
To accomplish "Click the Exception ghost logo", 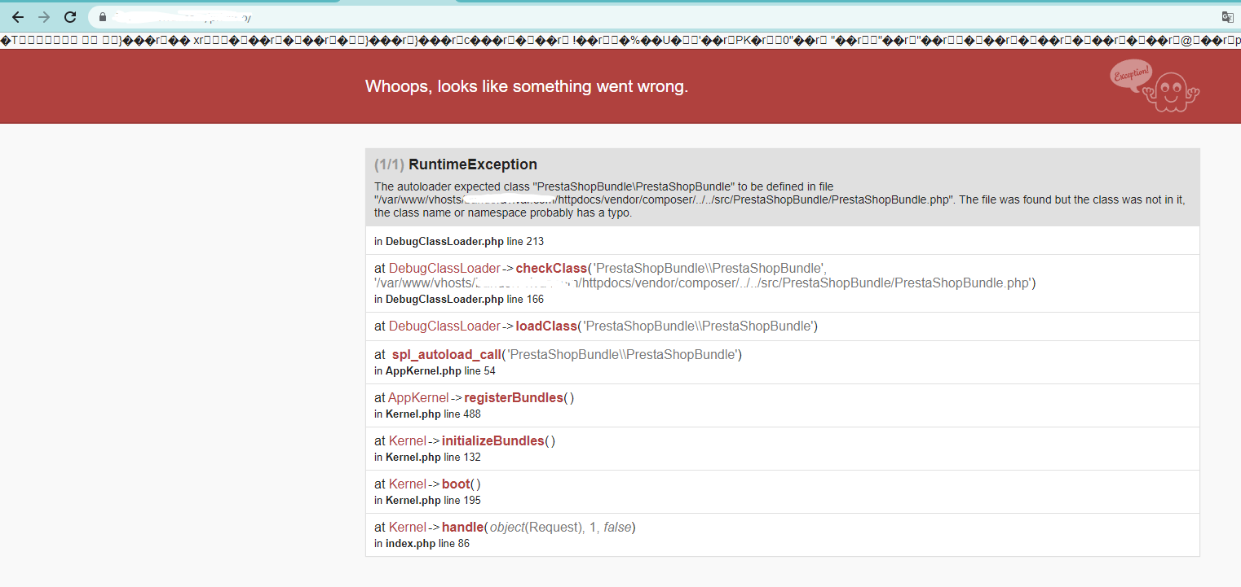I will click(1154, 86).
